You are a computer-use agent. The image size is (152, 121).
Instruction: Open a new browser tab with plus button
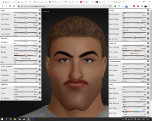pyautogui.click(x=128, y=2)
